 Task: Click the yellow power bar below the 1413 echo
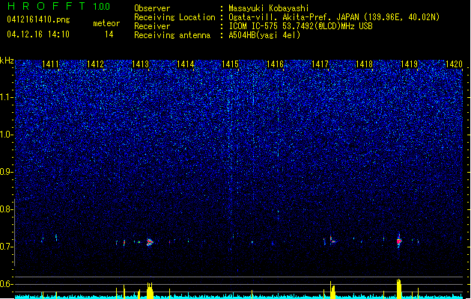click(150, 290)
